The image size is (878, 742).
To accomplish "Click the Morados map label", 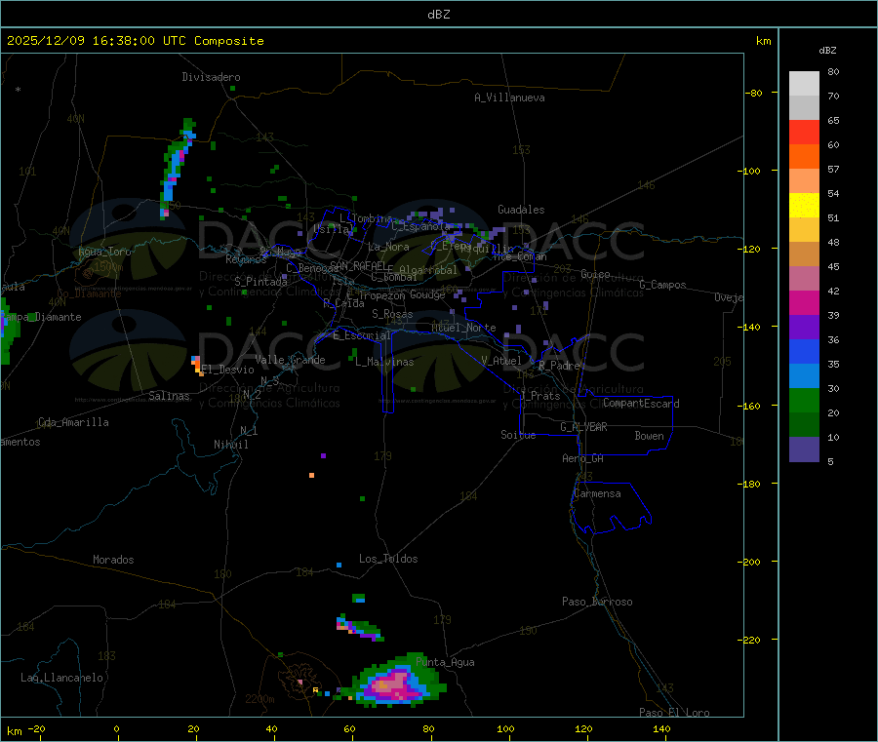I will tap(113, 560).
